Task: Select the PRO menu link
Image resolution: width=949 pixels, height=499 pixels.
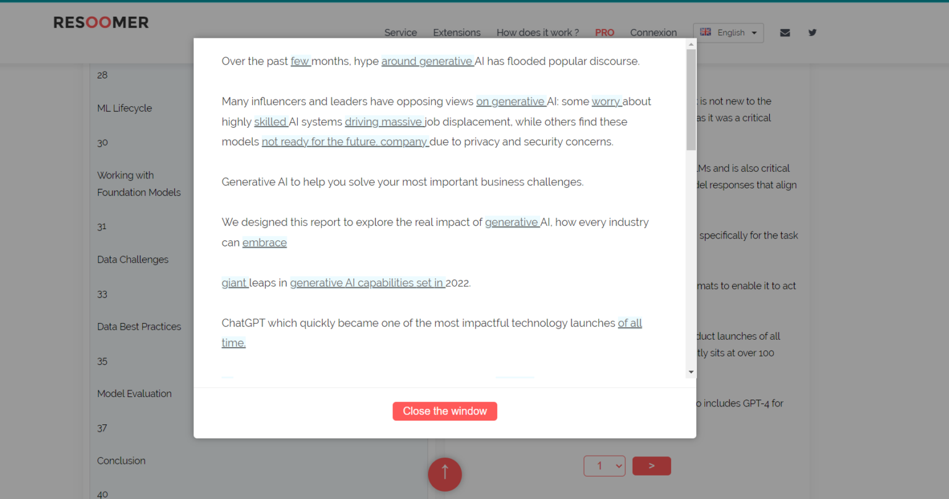Action: (x=604, y=33)
